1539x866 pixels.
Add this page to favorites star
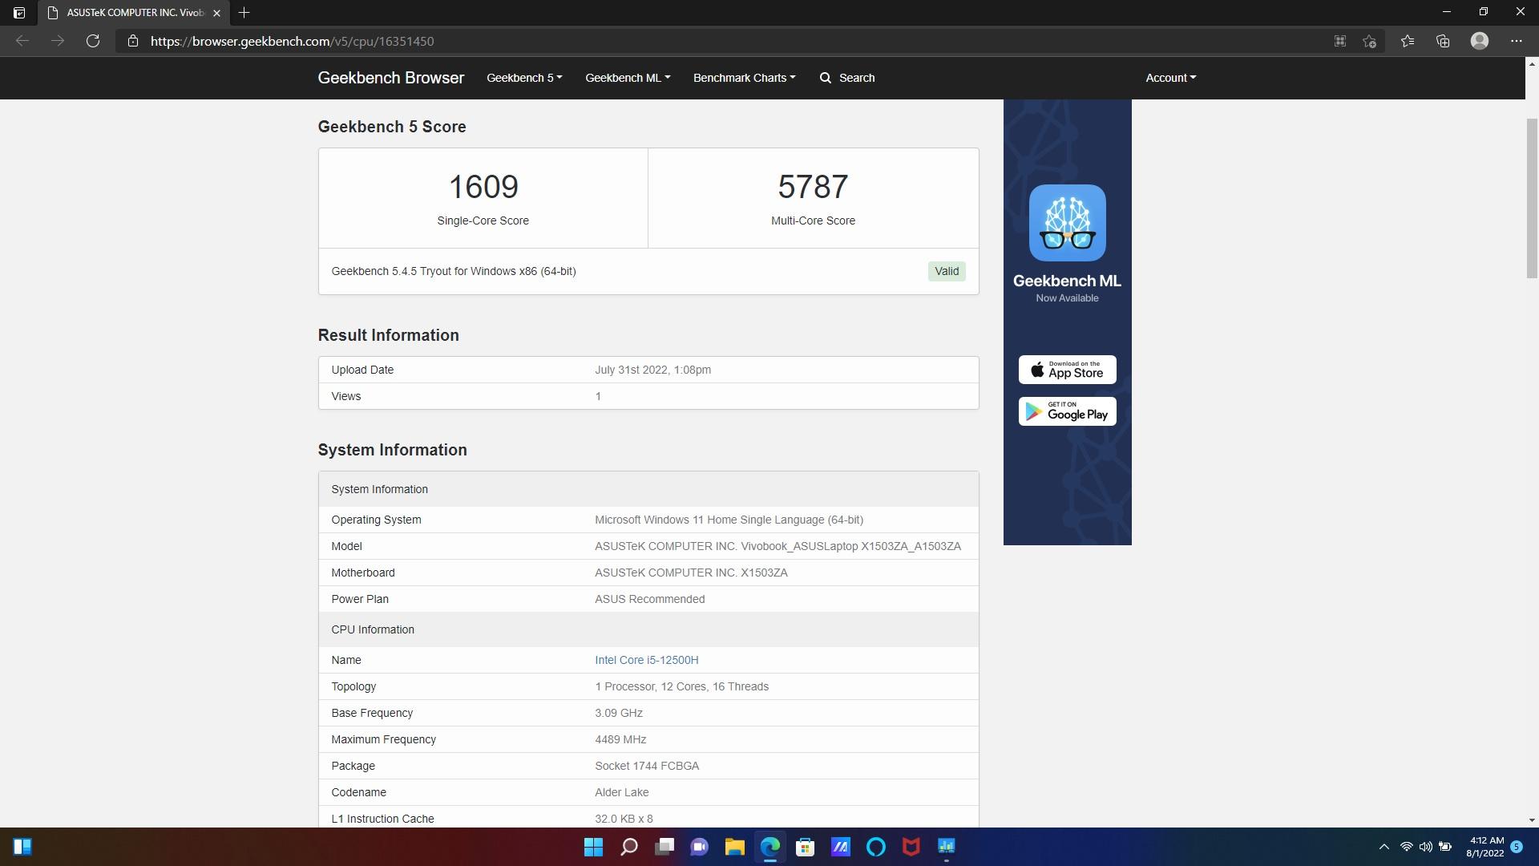point(1369,41)
